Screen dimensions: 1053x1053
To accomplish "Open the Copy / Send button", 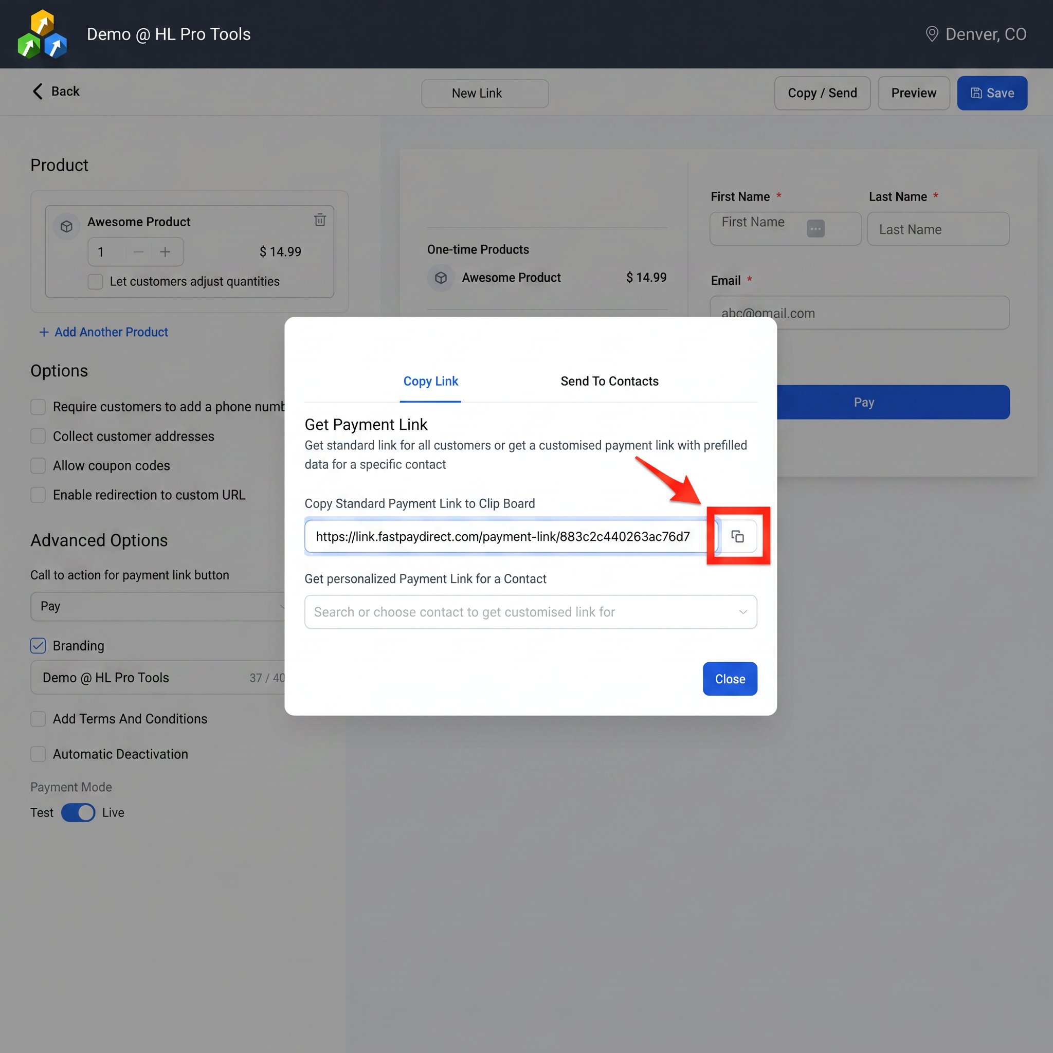I will pos(822,93).
